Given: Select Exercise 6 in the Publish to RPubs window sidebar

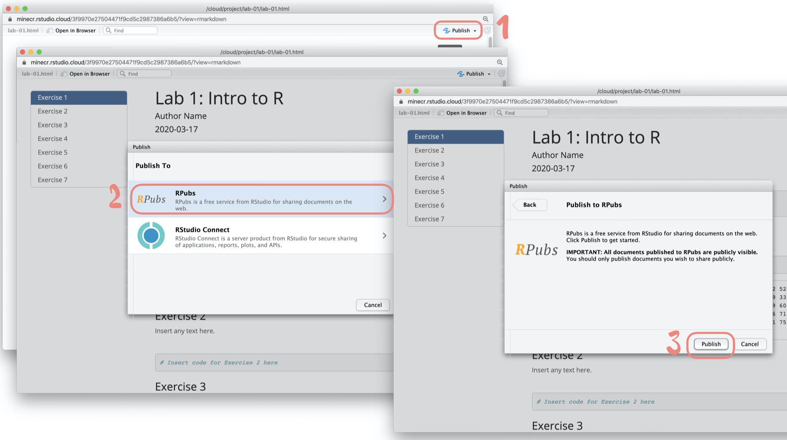Looking at the screenshot, I should [x=429, y=205].
